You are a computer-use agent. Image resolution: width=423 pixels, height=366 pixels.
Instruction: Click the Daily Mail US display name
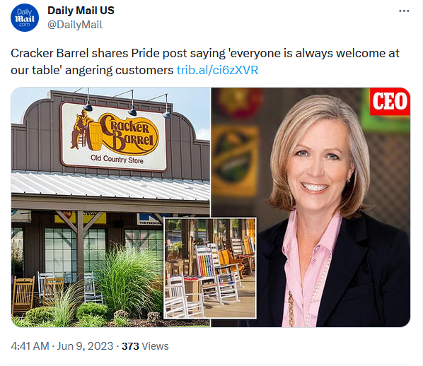tap(81, 11)
